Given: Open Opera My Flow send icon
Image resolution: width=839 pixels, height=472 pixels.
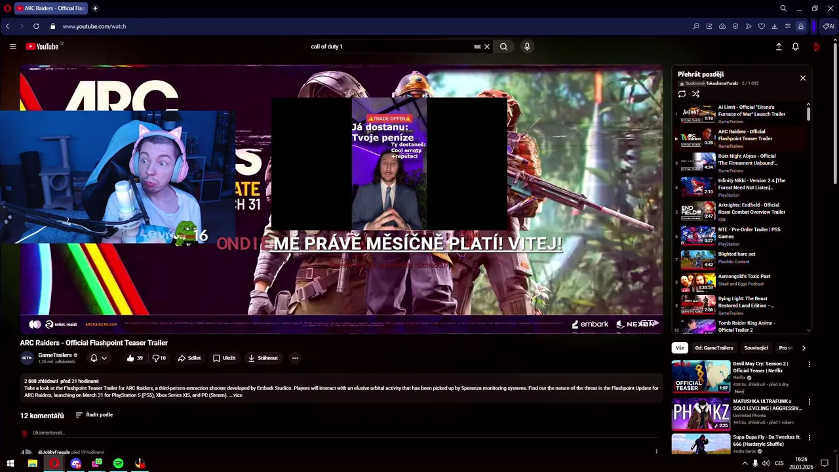Looking at the screenshot, I should [x=749, y=26].
